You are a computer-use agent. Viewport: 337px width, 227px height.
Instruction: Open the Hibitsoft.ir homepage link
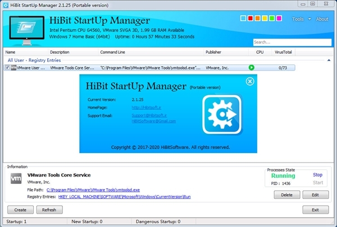click(147, 108)
